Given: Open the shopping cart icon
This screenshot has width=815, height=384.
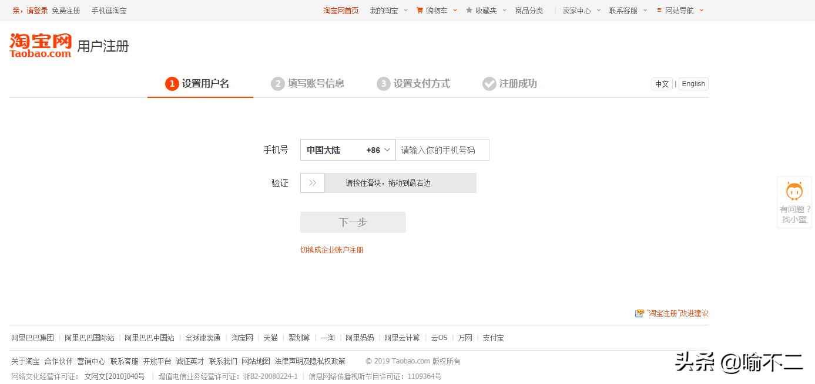Looking at the screenshot, I should pos(419,10).
